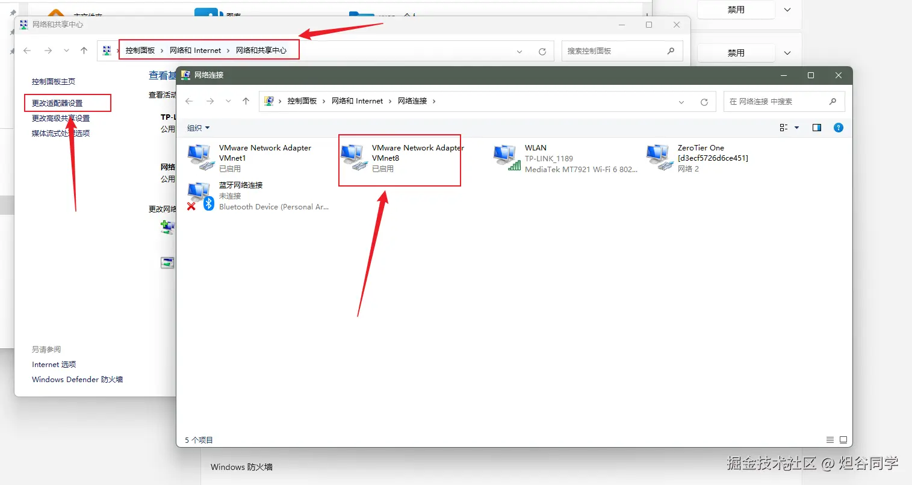Select the ZeroTier One adapter icon
This screenshot has width=912, height=485.
click(659, 158)
